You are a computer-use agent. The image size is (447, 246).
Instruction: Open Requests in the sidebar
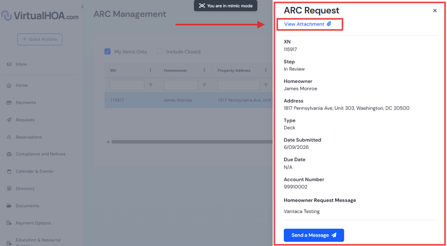coord(25,120)
